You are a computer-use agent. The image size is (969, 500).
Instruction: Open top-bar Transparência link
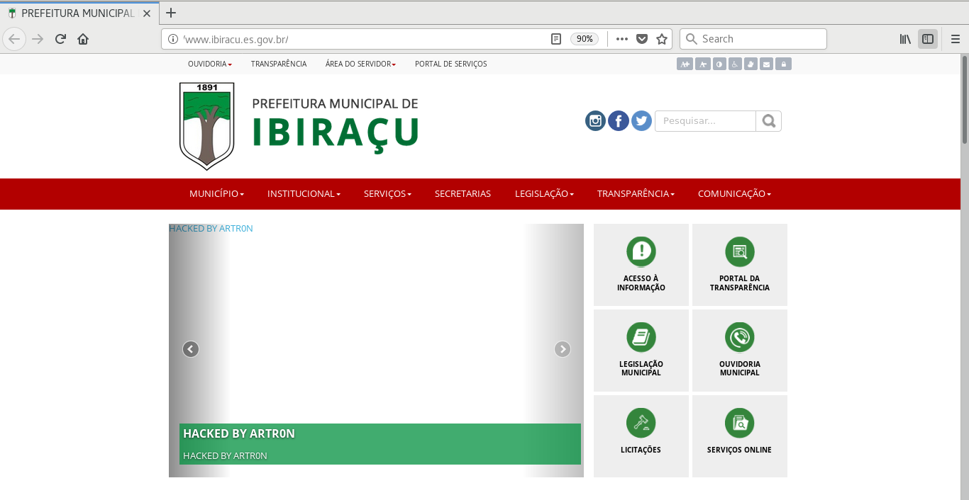pyautogui.click(x=279, y=64)
